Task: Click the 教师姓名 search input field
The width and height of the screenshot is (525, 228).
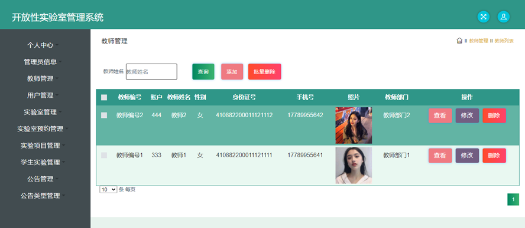Action: tap(151, 72)
